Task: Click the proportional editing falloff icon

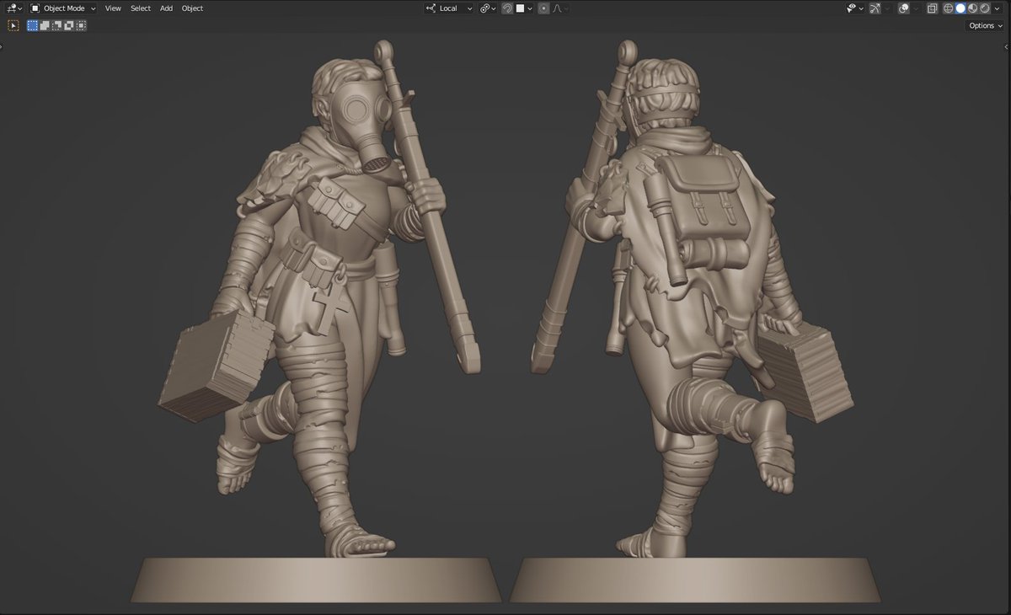Action: click(557, 8)
